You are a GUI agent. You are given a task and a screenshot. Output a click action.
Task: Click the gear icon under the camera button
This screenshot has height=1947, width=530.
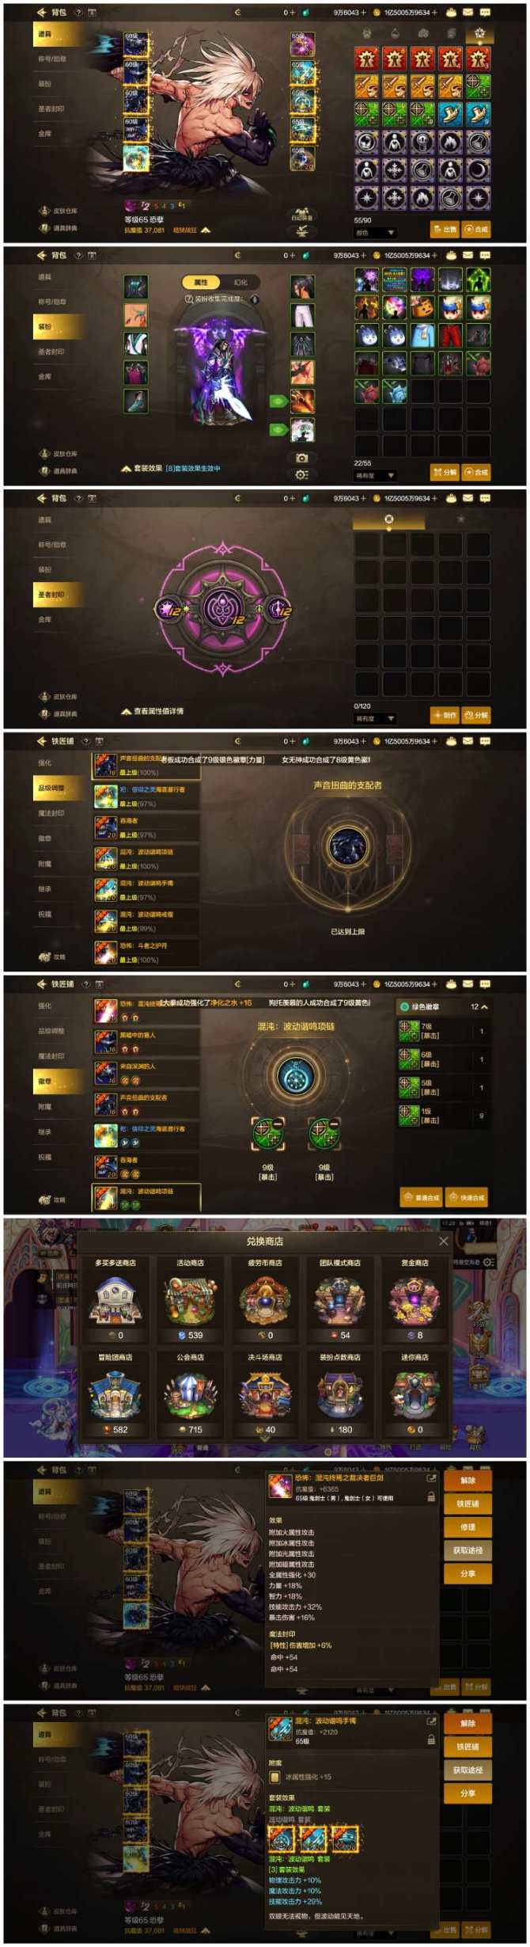301,474
